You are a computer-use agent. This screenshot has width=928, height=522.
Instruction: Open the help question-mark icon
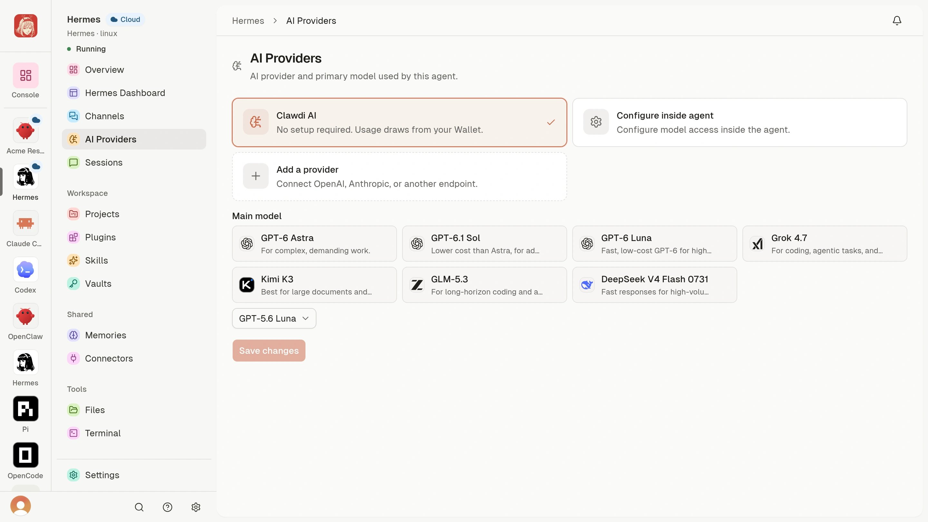click(168, 507)
